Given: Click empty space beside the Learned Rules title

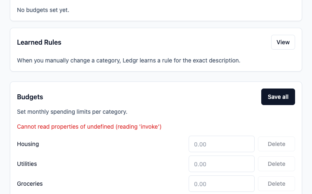Looking at the screenshot, I should pos(165,43).
